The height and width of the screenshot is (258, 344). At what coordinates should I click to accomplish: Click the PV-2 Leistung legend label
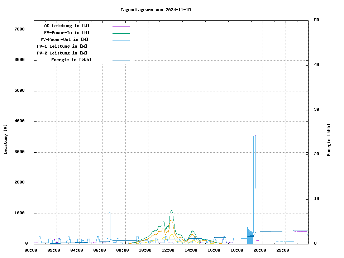(x=62, y=53)
